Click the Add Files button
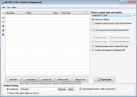Viewport: 137px width, 97px height. point(13,80)
